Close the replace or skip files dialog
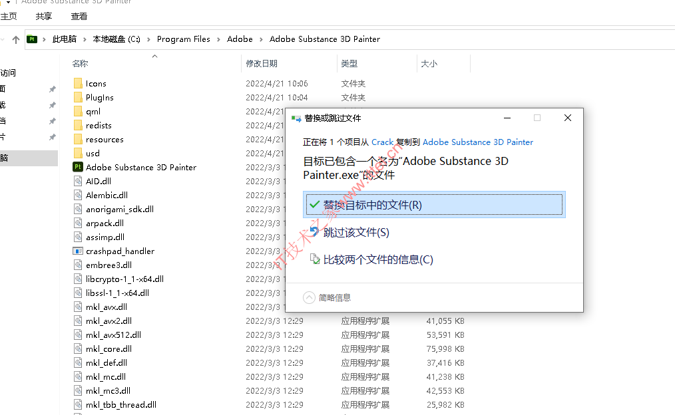The image size is (675, 415). [568, 118]
